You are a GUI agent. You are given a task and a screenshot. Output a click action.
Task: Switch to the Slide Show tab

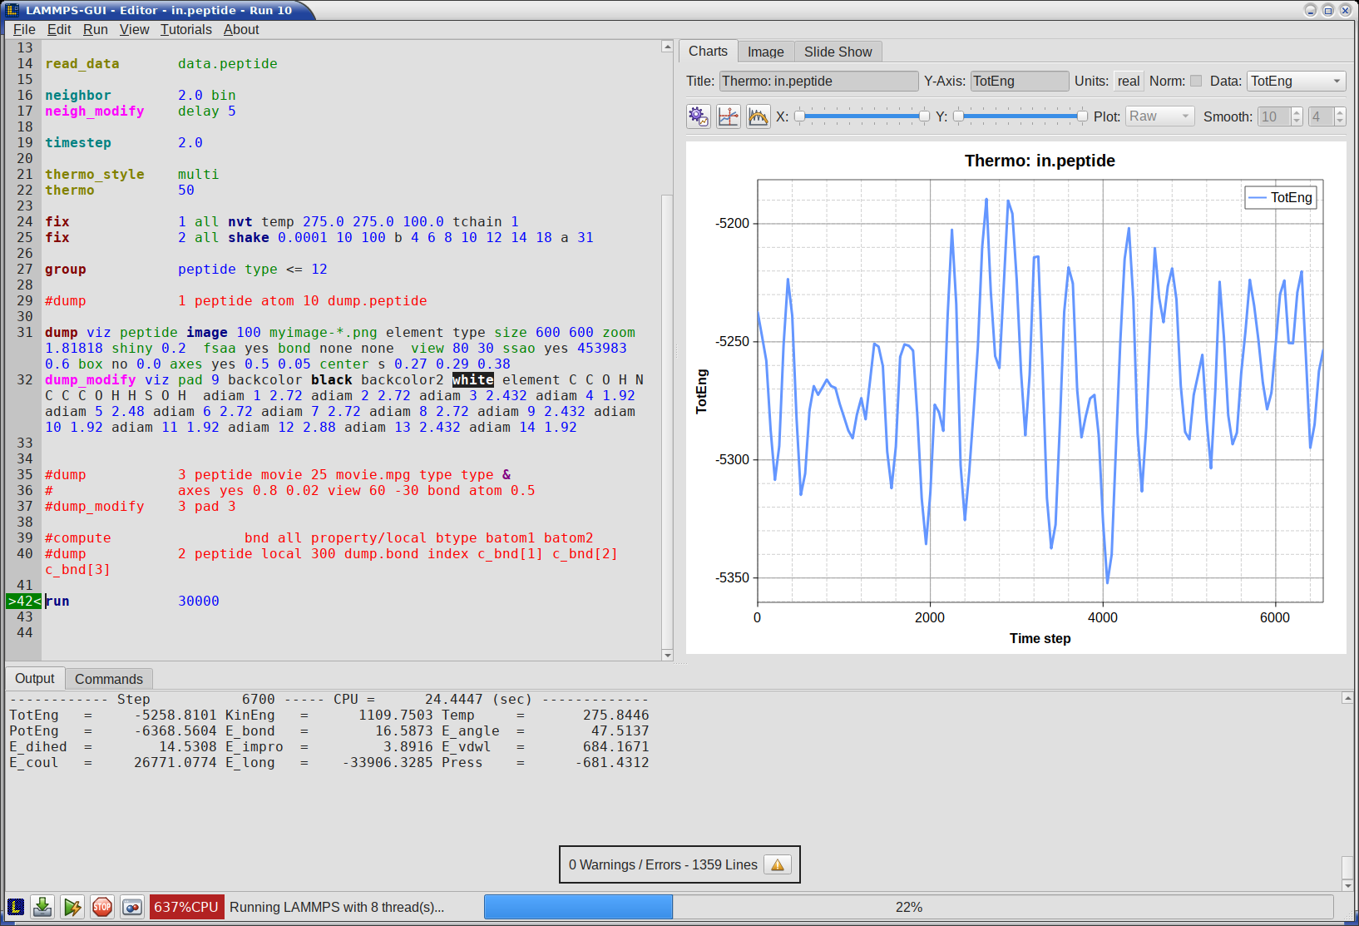point(838,52)
